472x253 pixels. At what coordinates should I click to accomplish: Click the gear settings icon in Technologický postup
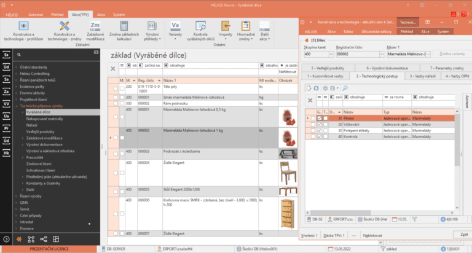(325, 88)
